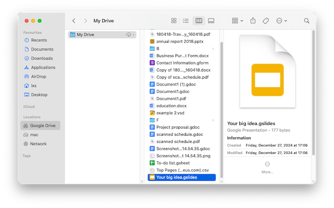Select Your big idea.gslides

(182, 178)
